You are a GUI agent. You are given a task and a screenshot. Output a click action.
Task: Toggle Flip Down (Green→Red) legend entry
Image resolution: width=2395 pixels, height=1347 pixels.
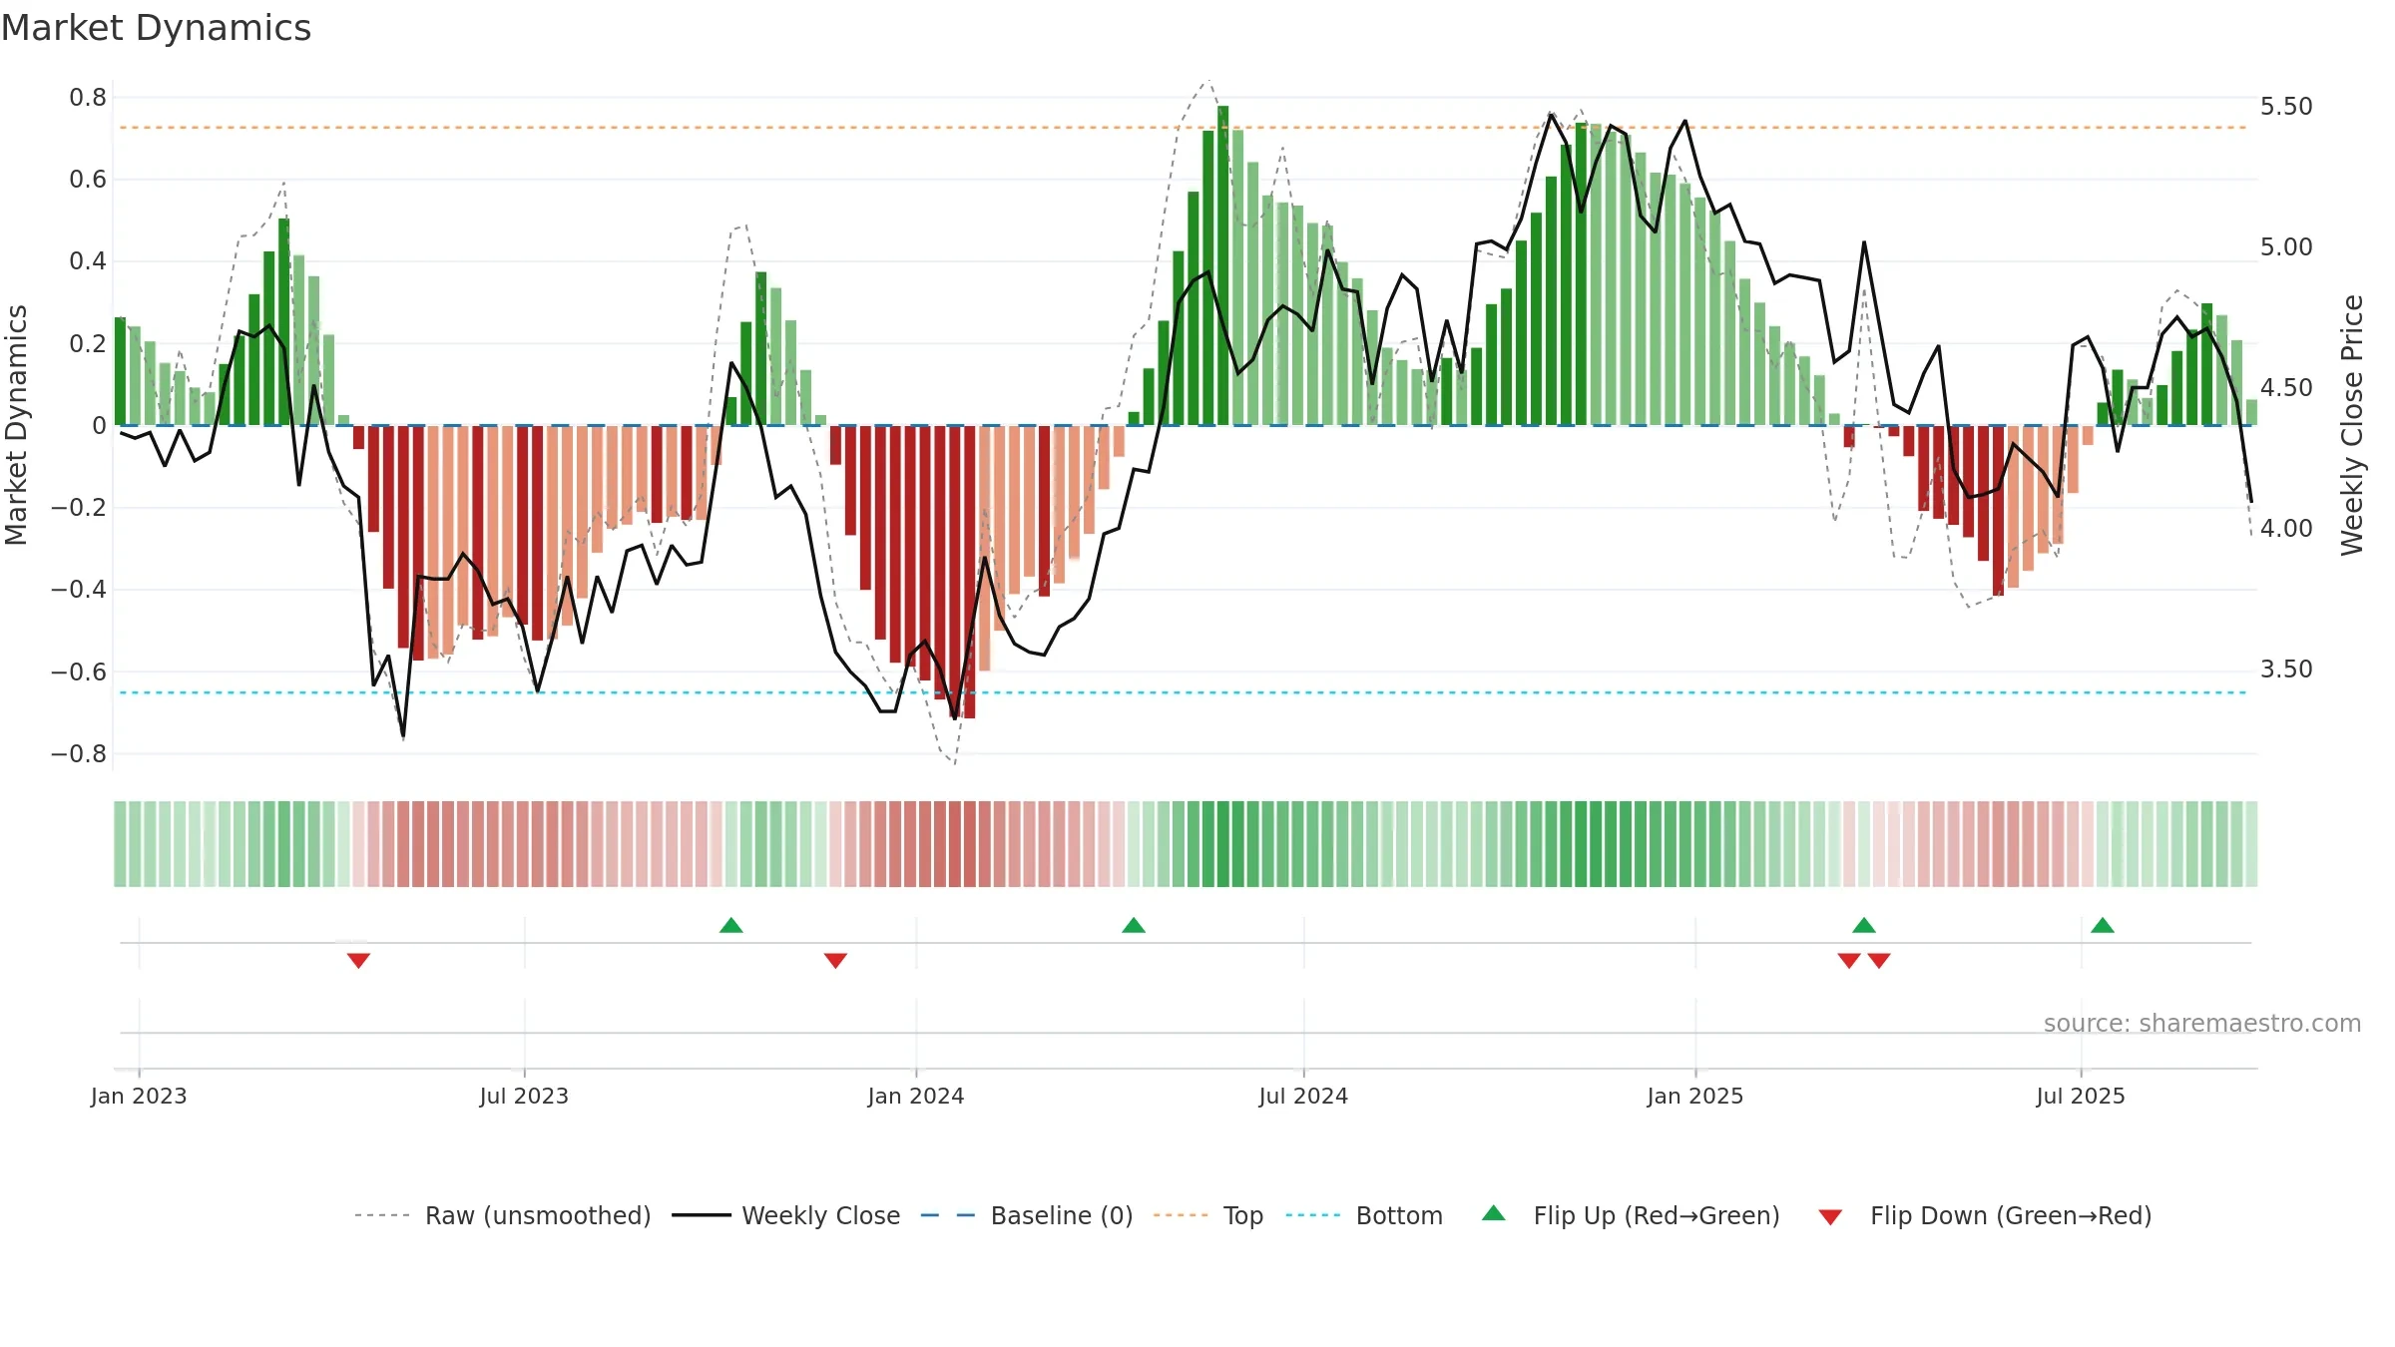click(x=1985, y=1215)
